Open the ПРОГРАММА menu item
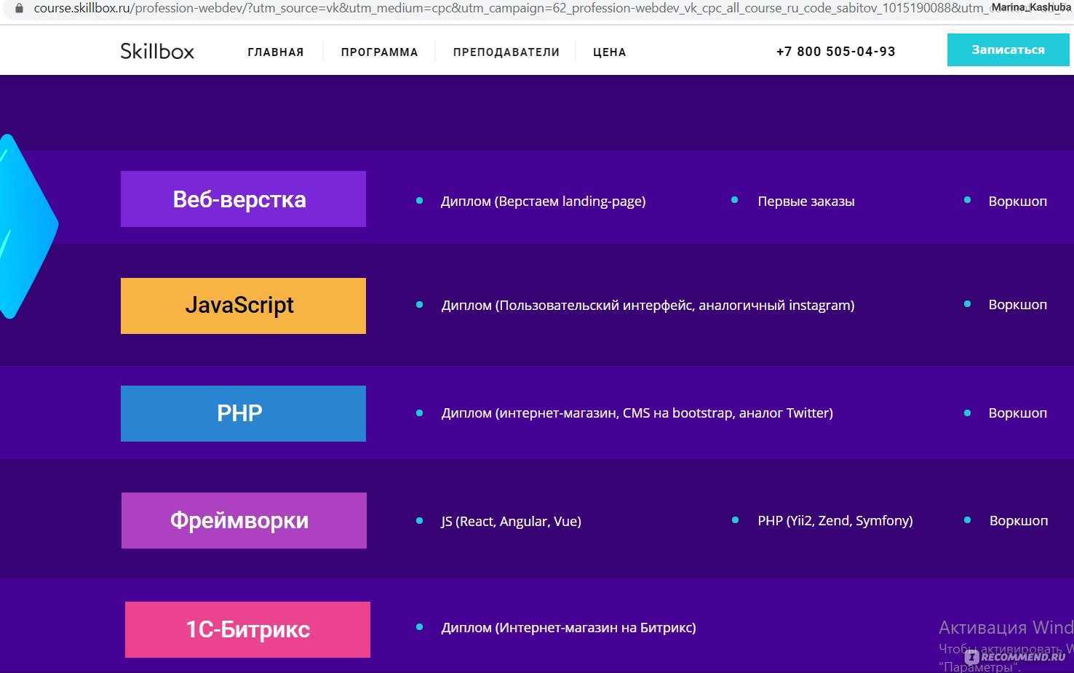This screenshot has height=673, width=1074. click(x=379, y=52)
